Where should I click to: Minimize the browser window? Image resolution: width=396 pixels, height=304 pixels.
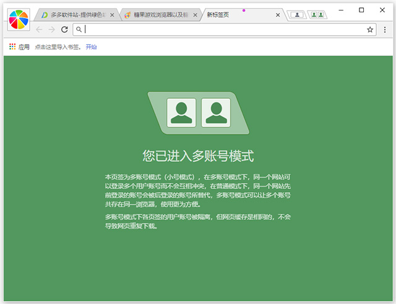pyautogui.click(x=341, y=10)
